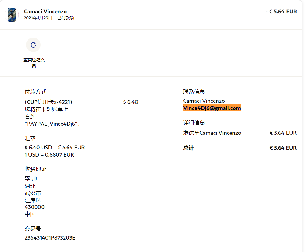Click the bold Camaci Vincenzo header name
The image size is (306, 252).
tap(45, 12)
